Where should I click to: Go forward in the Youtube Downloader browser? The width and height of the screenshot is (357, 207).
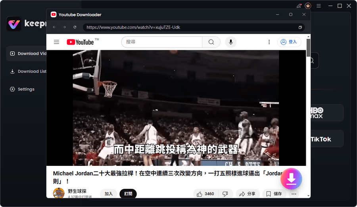(65, 27)
